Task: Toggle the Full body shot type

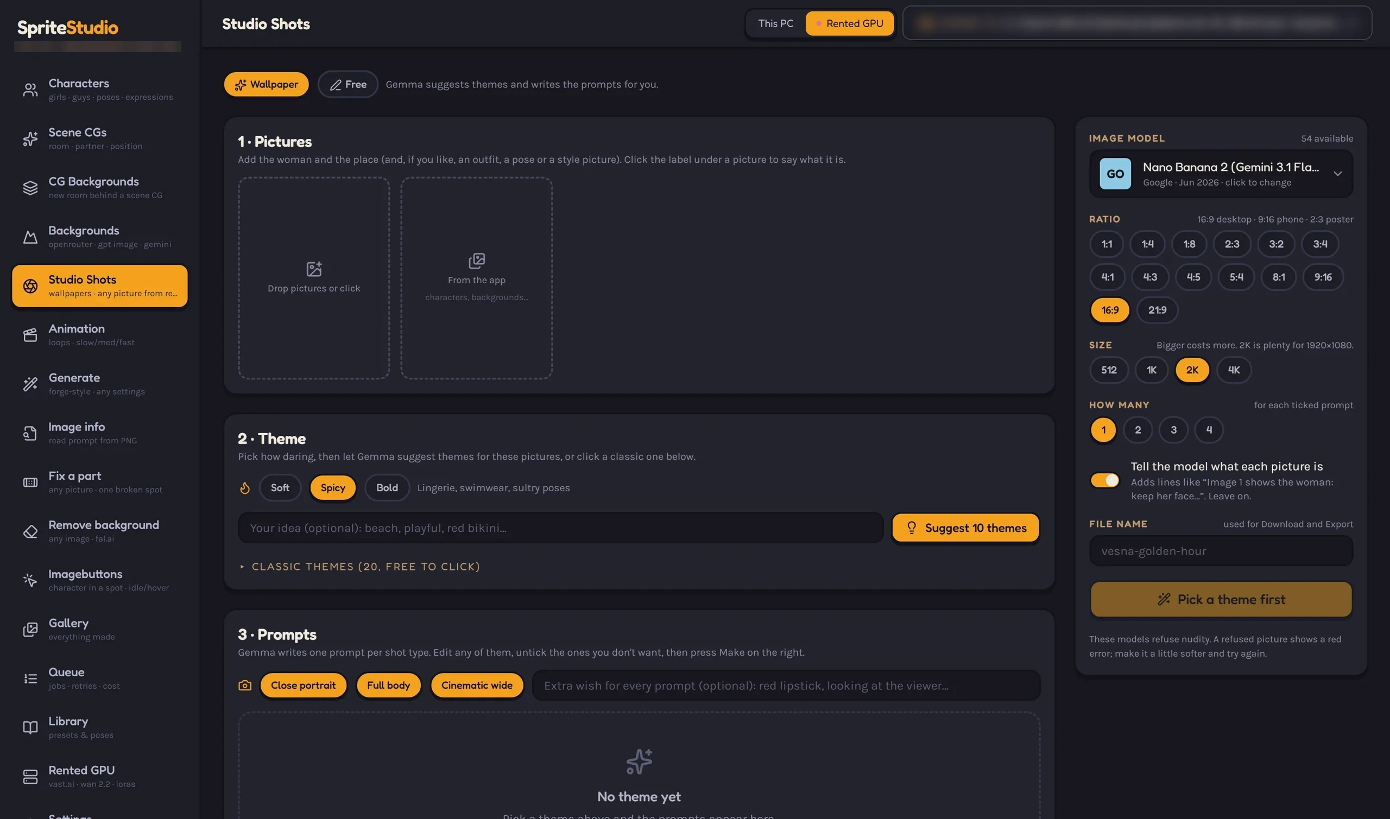Action: click(x=389, y=685)
